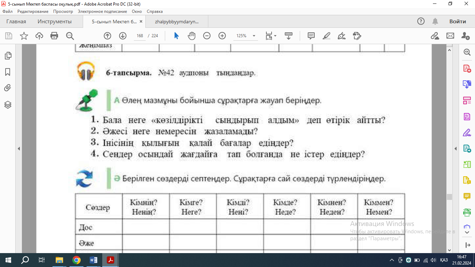The width and height of the screenshot is (475, 267).
Task: Open the 125% zoom level dropdown
Action: pos(254,36)
